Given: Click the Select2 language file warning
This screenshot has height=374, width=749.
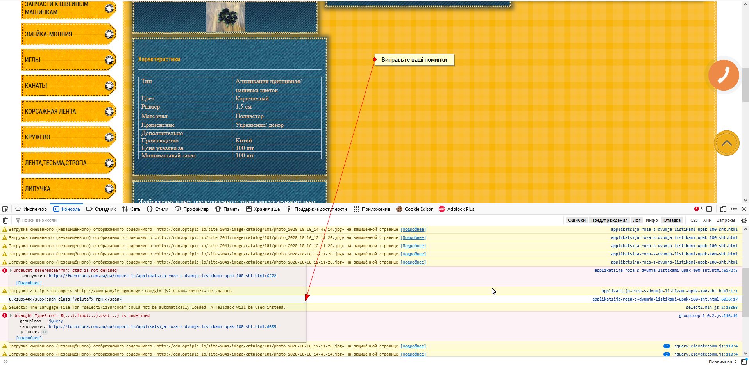Looking at the screenshot, I should pos(147,308).
